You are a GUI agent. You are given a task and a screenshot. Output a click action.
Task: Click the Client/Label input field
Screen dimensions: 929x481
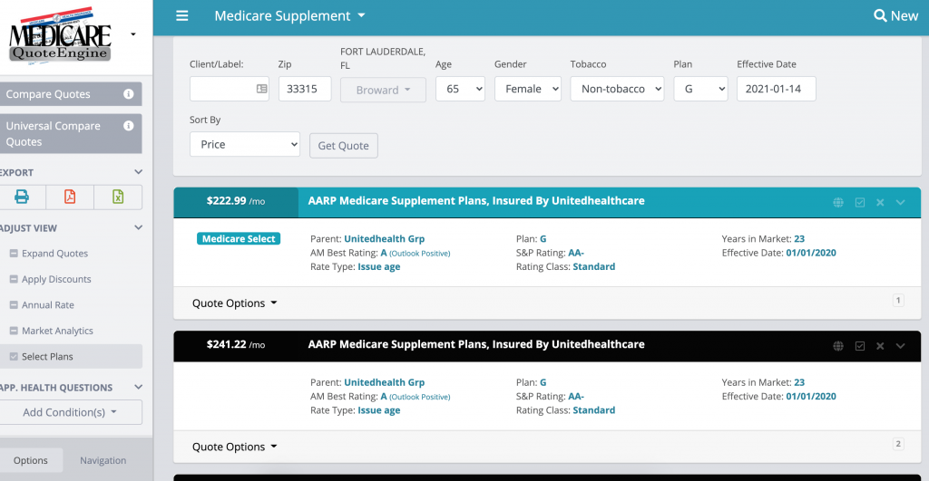pyautogui.click(x=230, y=89)
